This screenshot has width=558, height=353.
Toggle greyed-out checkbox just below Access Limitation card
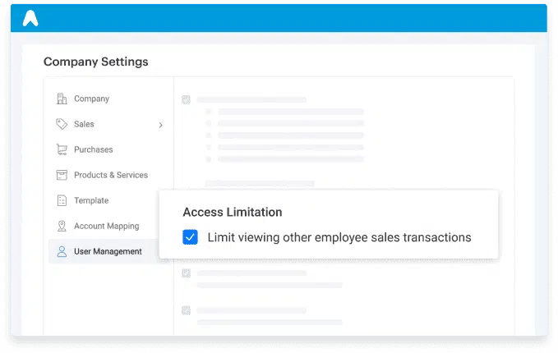[187, 273]
